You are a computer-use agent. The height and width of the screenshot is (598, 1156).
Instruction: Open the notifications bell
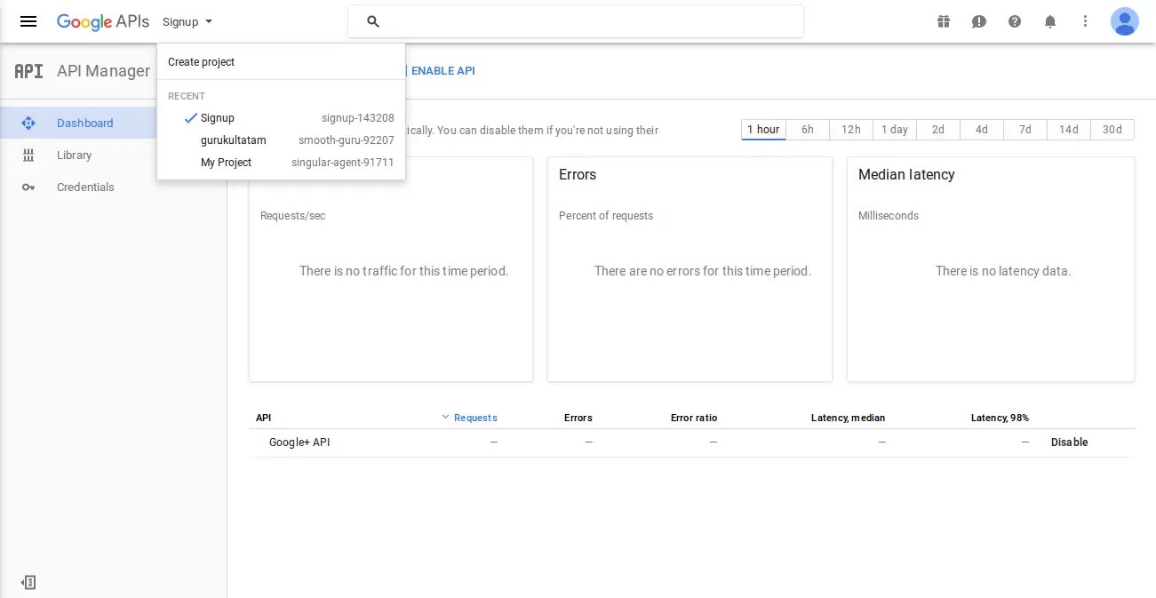point(1050,21)
